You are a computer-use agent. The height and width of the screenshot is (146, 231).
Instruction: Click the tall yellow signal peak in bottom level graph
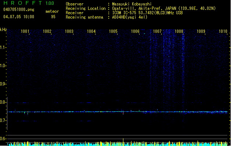(x=123, y=142)
